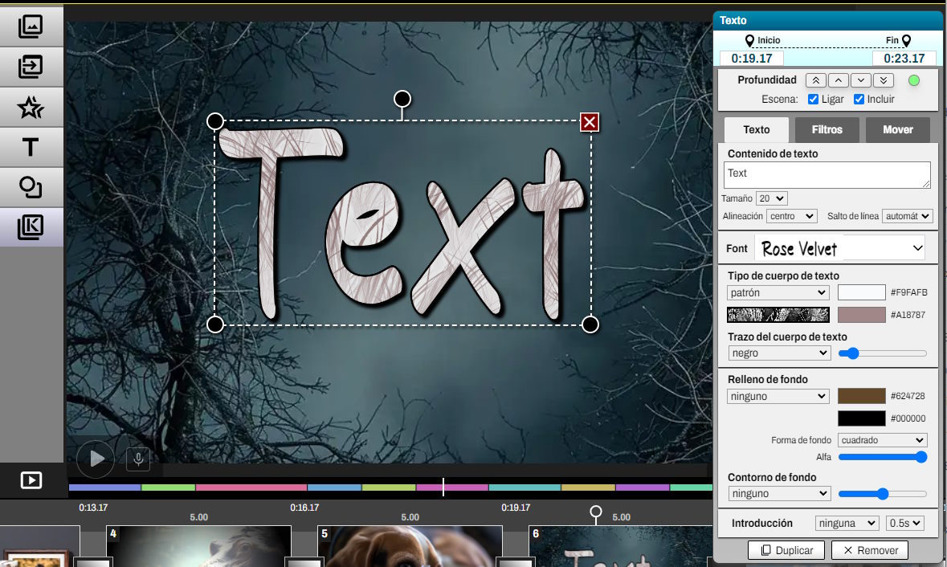
Task: Switch to the Filtros tab
Action: tap(827, 130)
